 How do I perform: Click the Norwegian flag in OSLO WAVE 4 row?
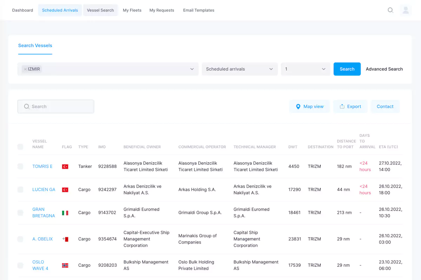click(x=65, y=265)
